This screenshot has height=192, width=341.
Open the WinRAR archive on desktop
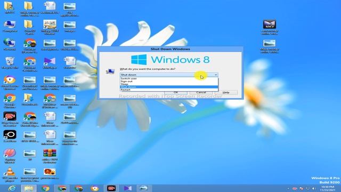50,156
